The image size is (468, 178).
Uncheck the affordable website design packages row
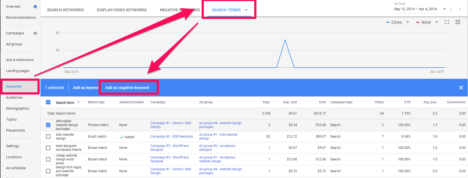coord(48,125)
